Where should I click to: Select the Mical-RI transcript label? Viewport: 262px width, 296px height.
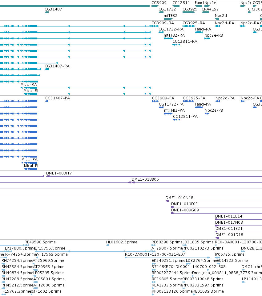[31, 91]
